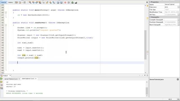Stop the running process in Output

[2, 85]
